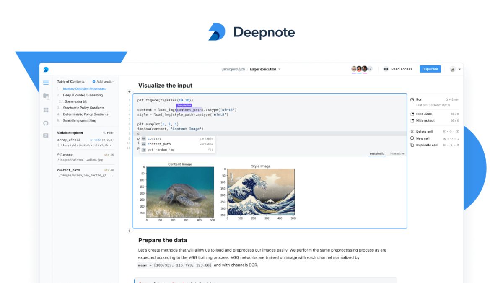Screen dimensions: 503x283
Task: Add a cell with the plus above the code cell
Action: [x=129, y=91]
